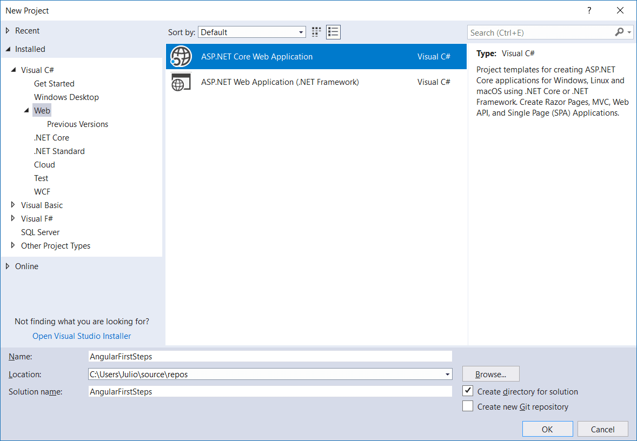Select the Cloud category

(44, 164)
